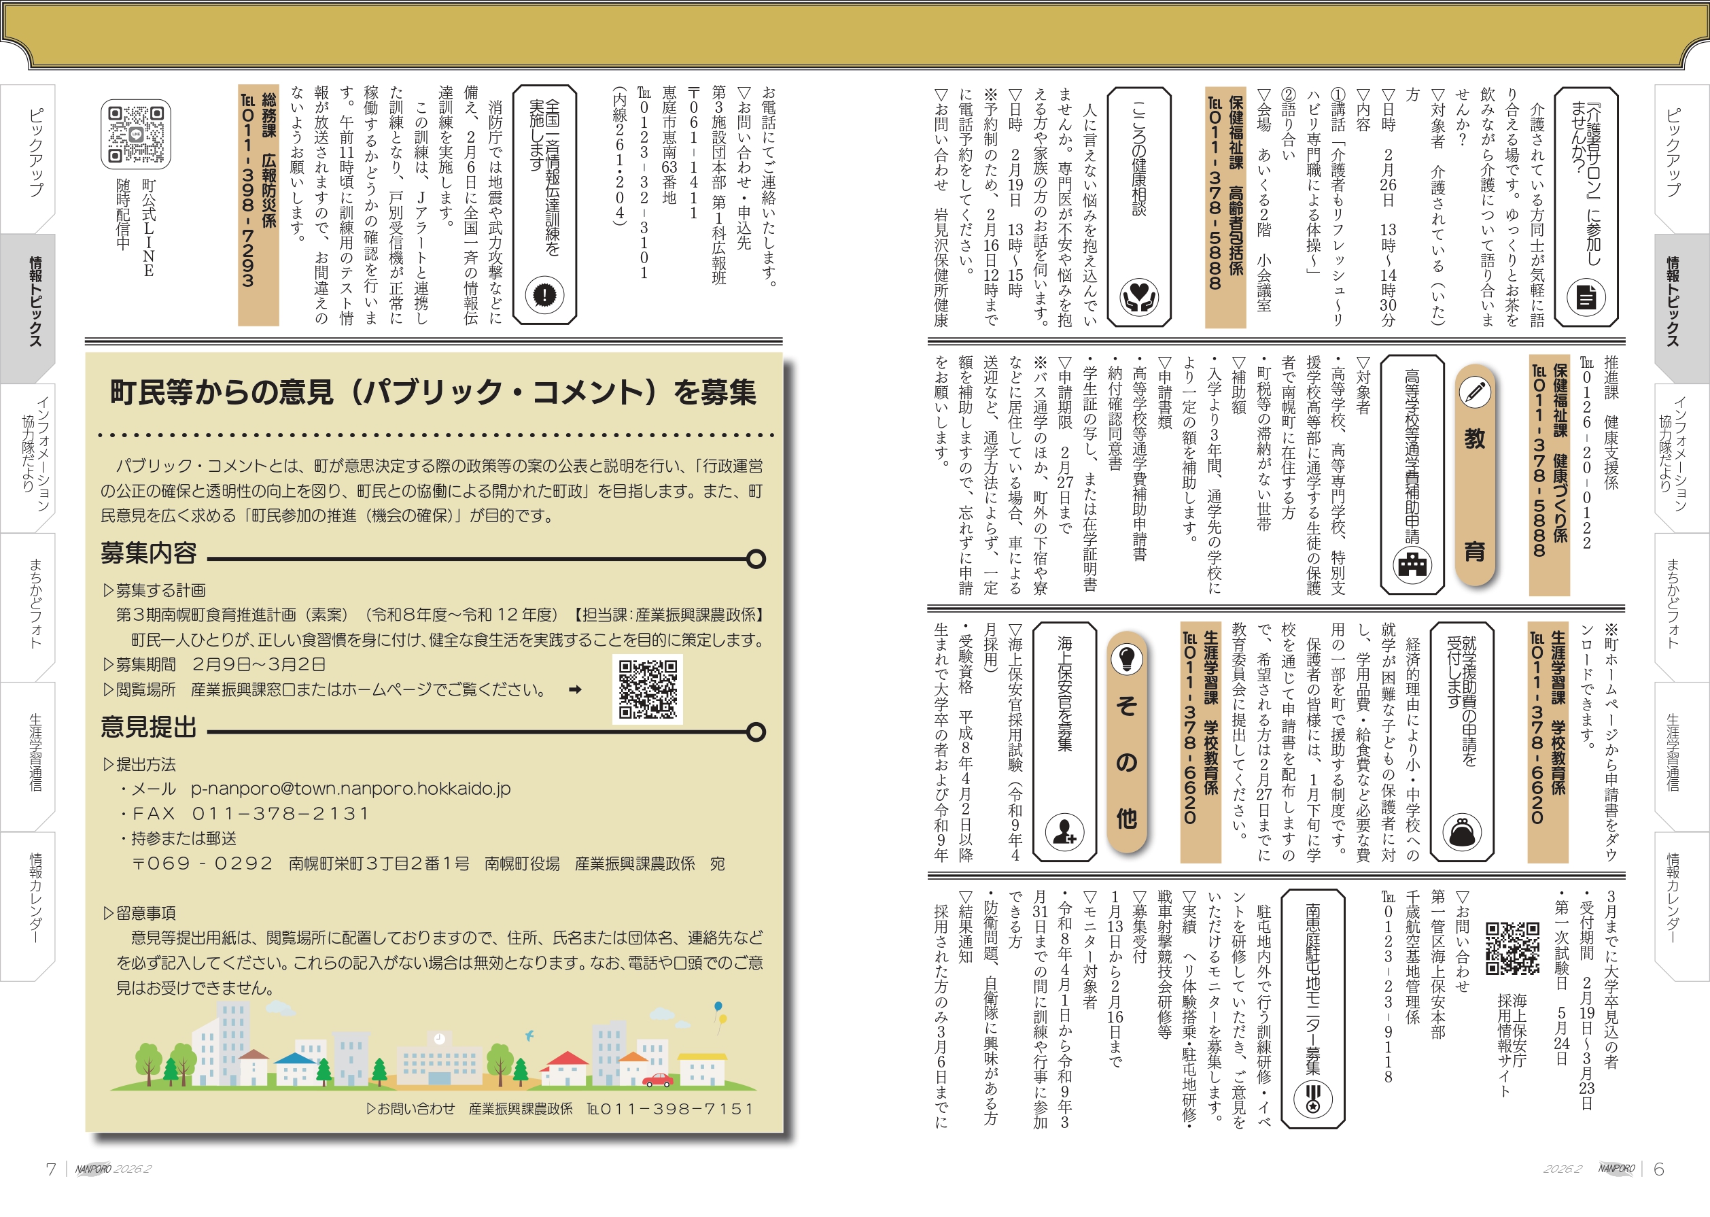This screenshot has height=1217, width=1710.
Task: Click the p-nanporo email address
Action: click(x=351, y=789)
